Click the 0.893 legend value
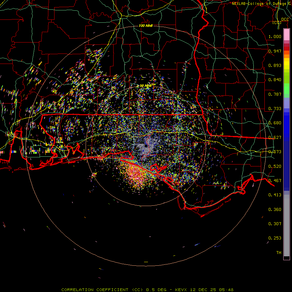The image size is (292, 292). pyautogui.click(x=275, y=65)
